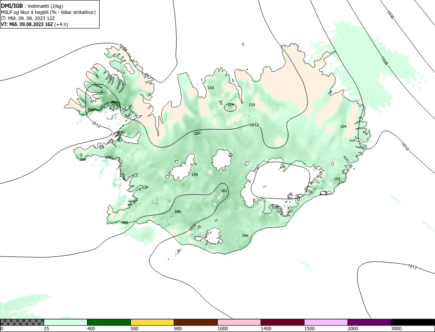Click the map value 170

(108, 157)
